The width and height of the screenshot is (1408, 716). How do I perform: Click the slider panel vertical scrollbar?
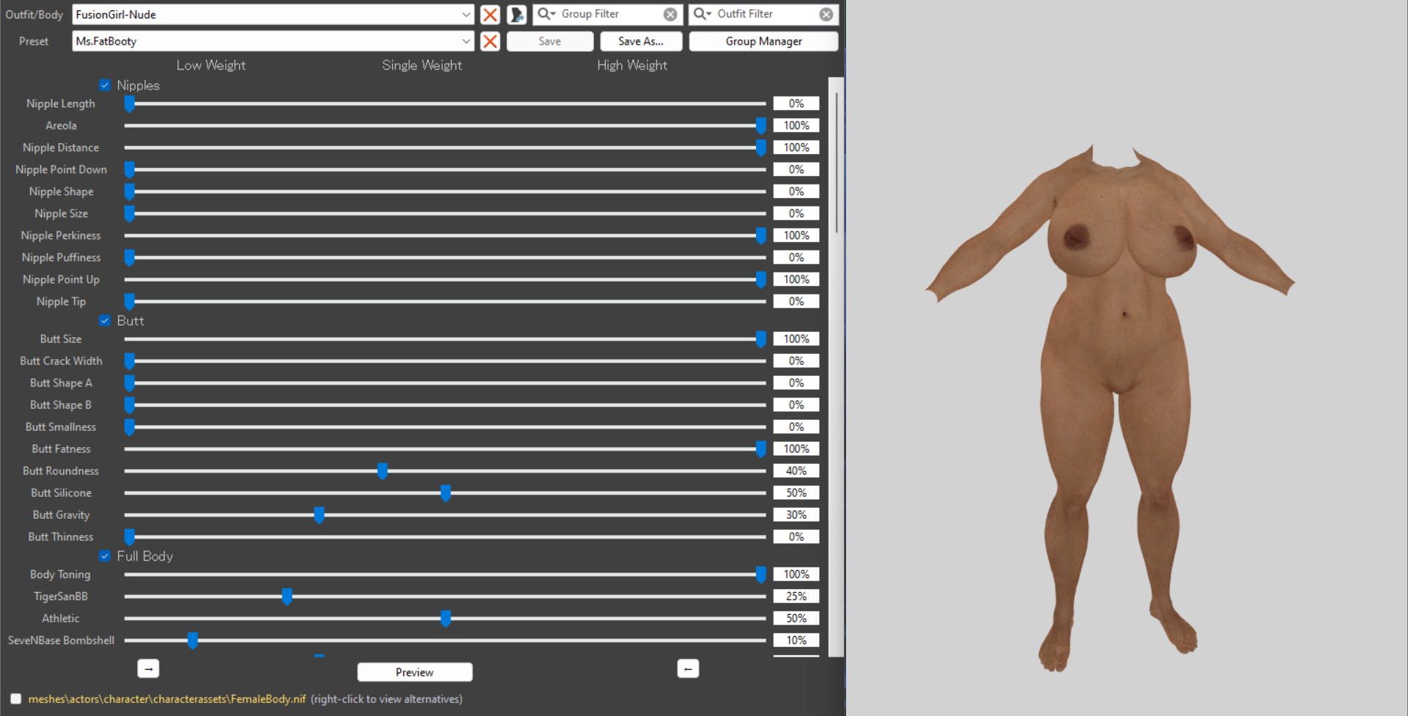coord(836,161)
